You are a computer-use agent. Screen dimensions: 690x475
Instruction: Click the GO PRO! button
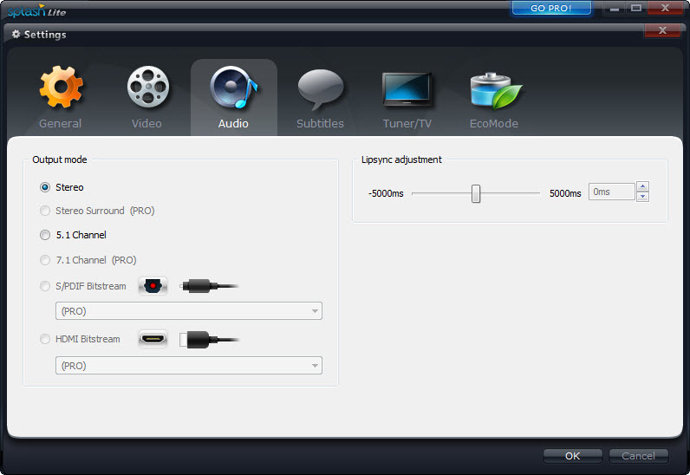click(551, 9)
